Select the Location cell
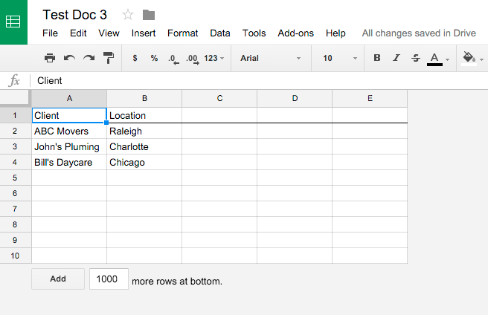This screenshot has width=488, height=315. 144,115
